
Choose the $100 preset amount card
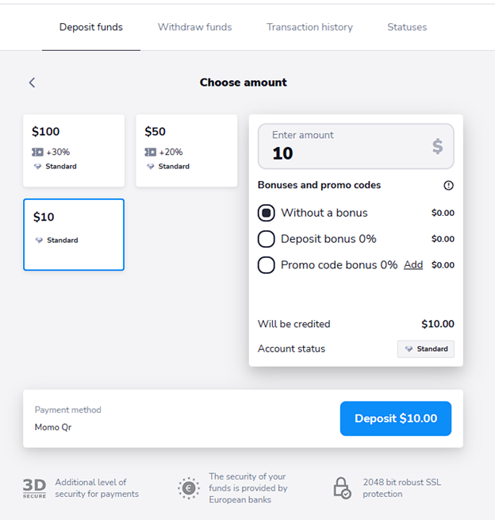coord(74,151)
